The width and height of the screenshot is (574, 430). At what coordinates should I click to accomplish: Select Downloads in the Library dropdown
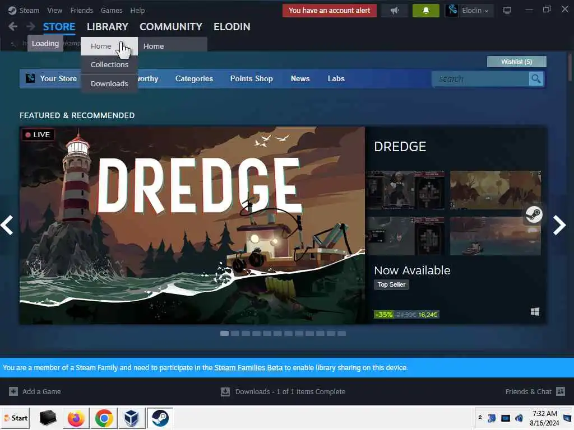109,84
